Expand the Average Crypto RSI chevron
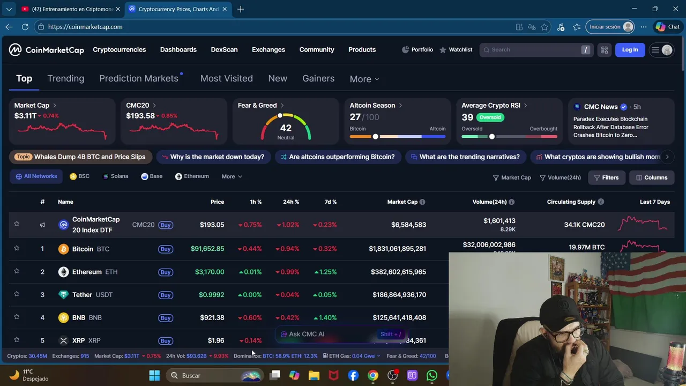Viewport: 686px width, 386px height. click(x=525, y=106)
